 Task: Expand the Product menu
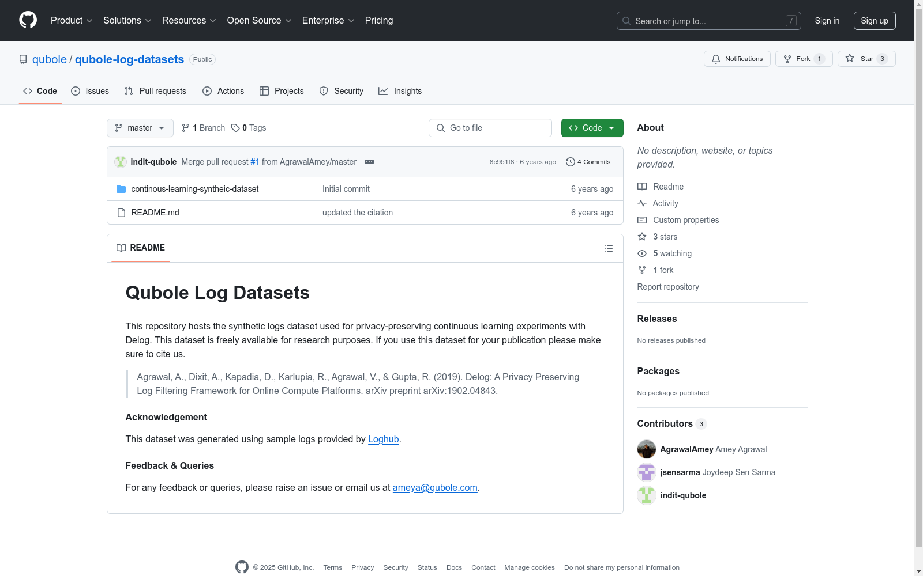click(x=72, y=21)
